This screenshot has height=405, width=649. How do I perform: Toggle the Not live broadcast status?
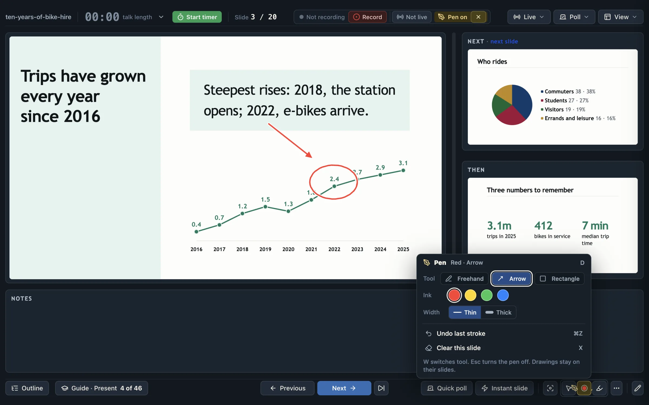tap(412, 17)
